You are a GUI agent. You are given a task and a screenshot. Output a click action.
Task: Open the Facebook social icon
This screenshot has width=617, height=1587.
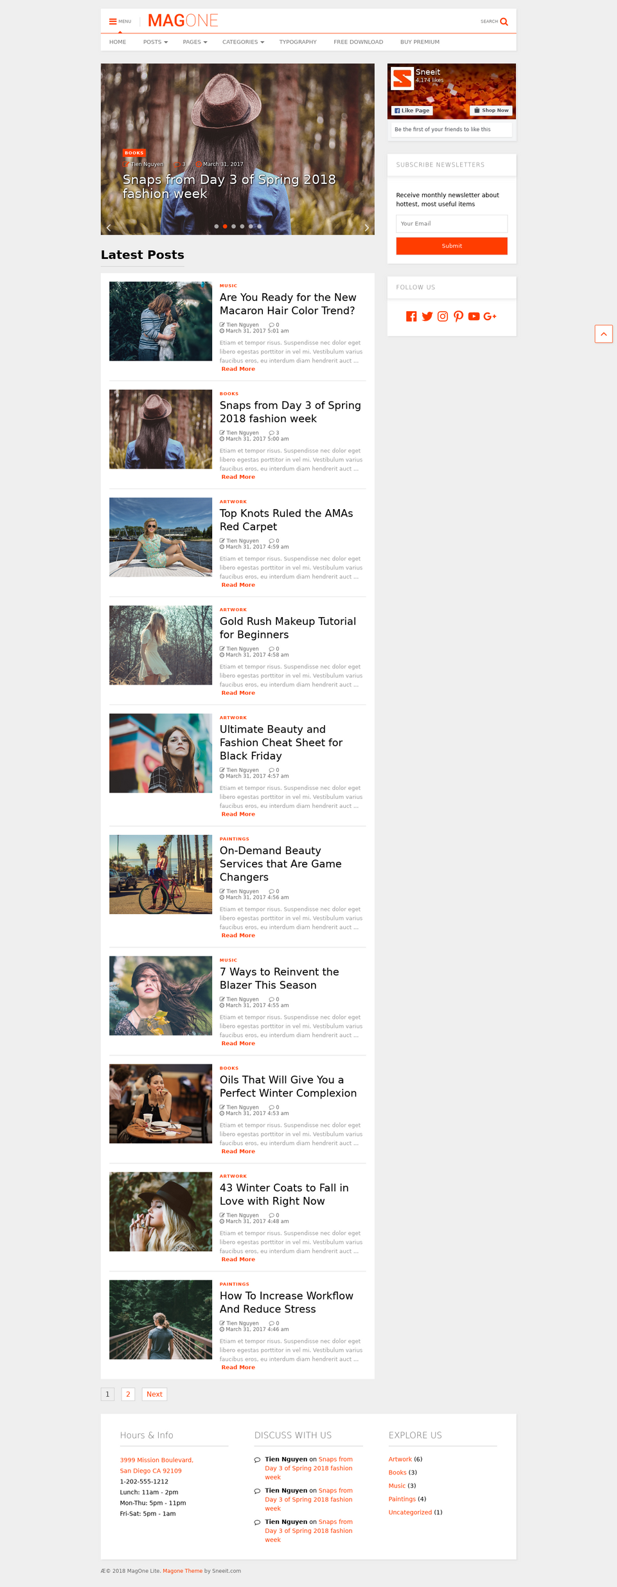coord(411,316)
